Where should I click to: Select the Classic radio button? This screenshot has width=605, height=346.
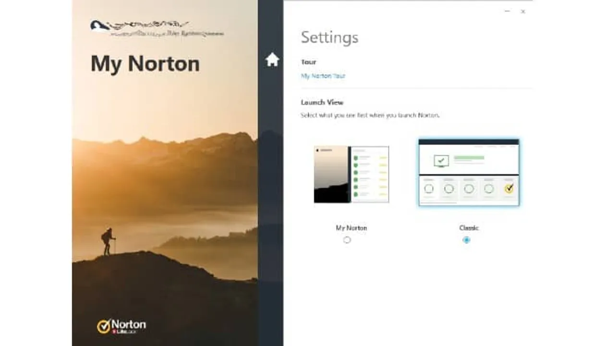[x=466, y=240]
